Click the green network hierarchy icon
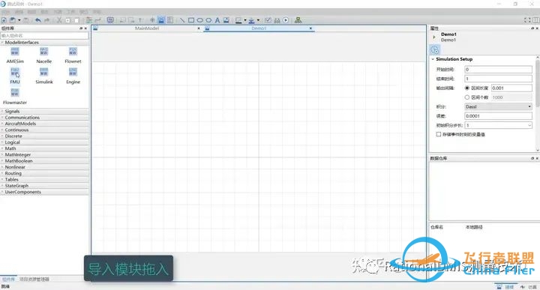540x290 pixels. point(298,20)
